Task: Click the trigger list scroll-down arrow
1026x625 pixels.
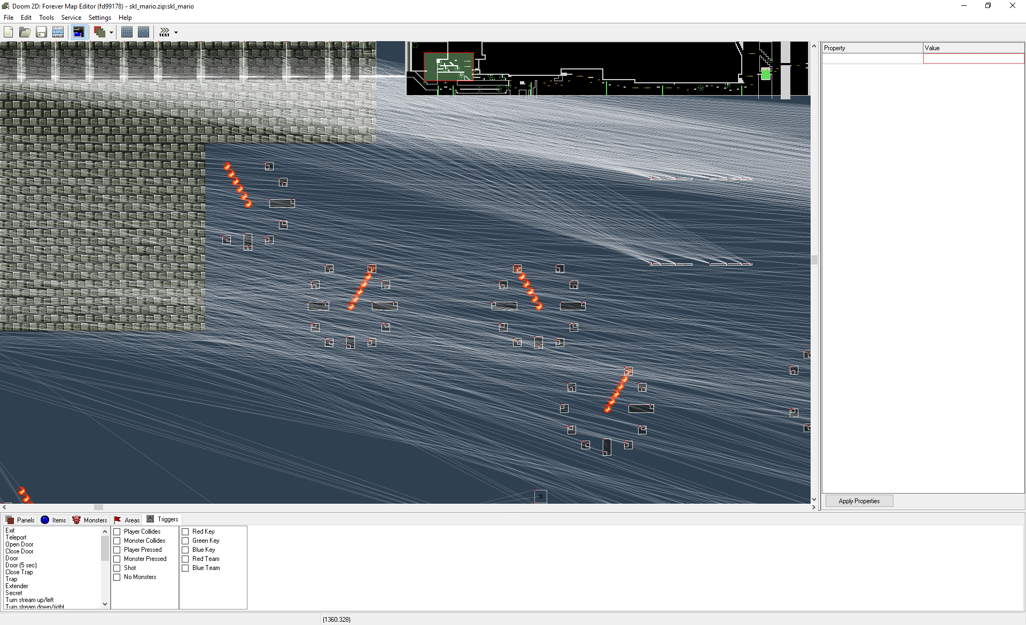Action: (x=105, y=604)
